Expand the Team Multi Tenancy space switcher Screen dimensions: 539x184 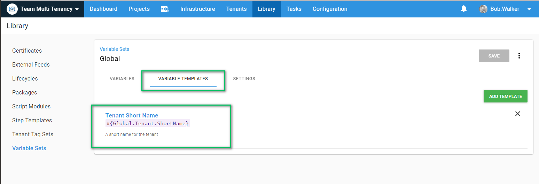click(77, 9)
